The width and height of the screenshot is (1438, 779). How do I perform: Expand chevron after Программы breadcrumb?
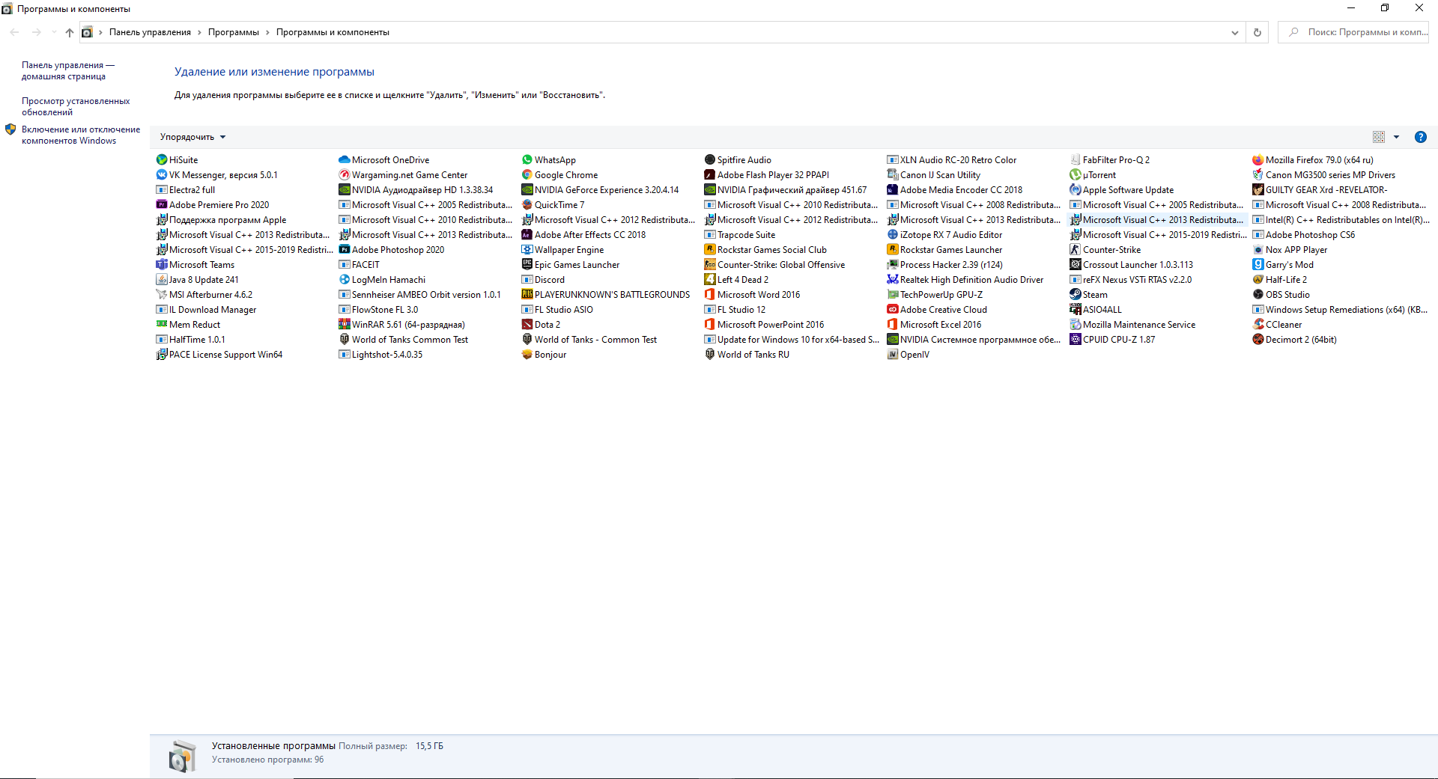click(x=267, y=32)
